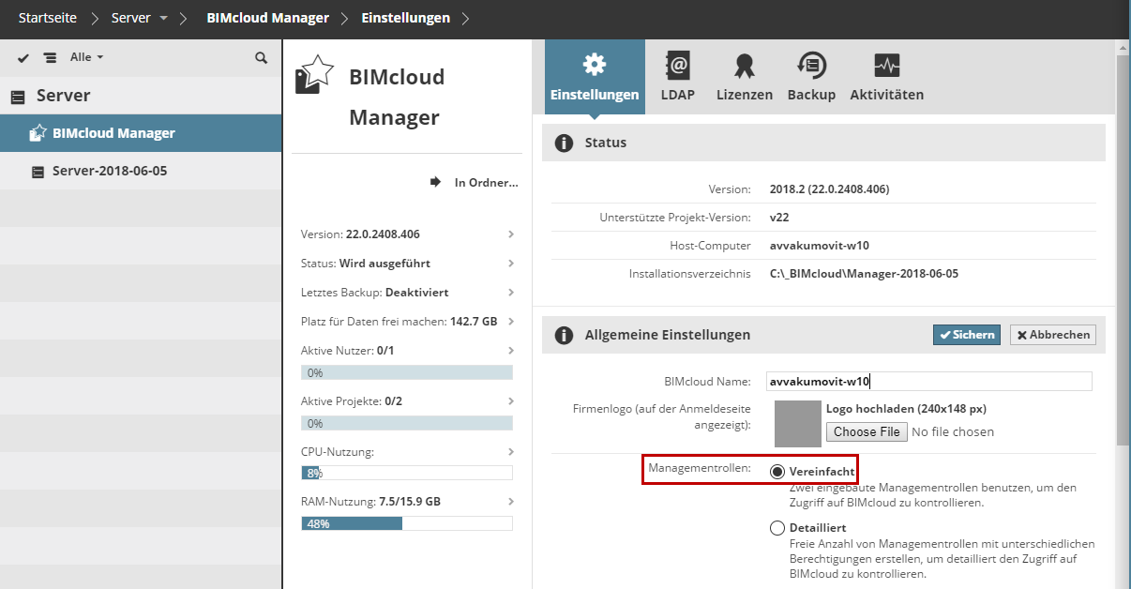Click the RAM-Nutzung progress bar
The width and height of the screenshot is (1131, 589).
(x=405, y=522)
